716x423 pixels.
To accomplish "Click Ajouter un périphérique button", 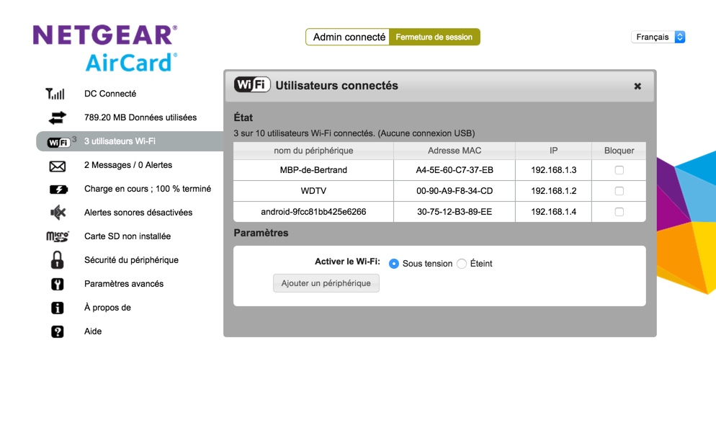I will point(326,283).
